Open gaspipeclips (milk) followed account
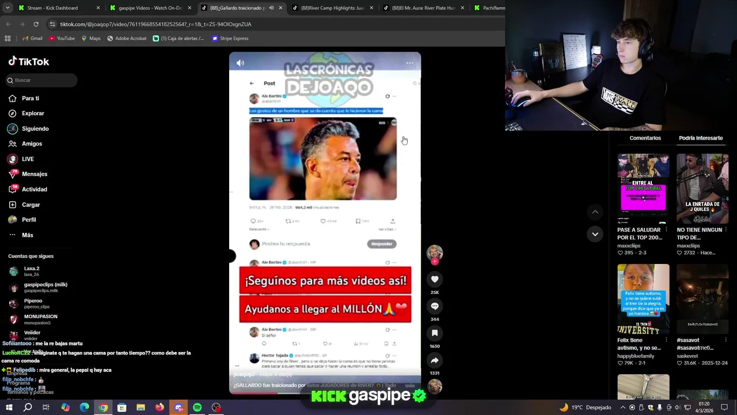737x415 pixels. (38, 287)
